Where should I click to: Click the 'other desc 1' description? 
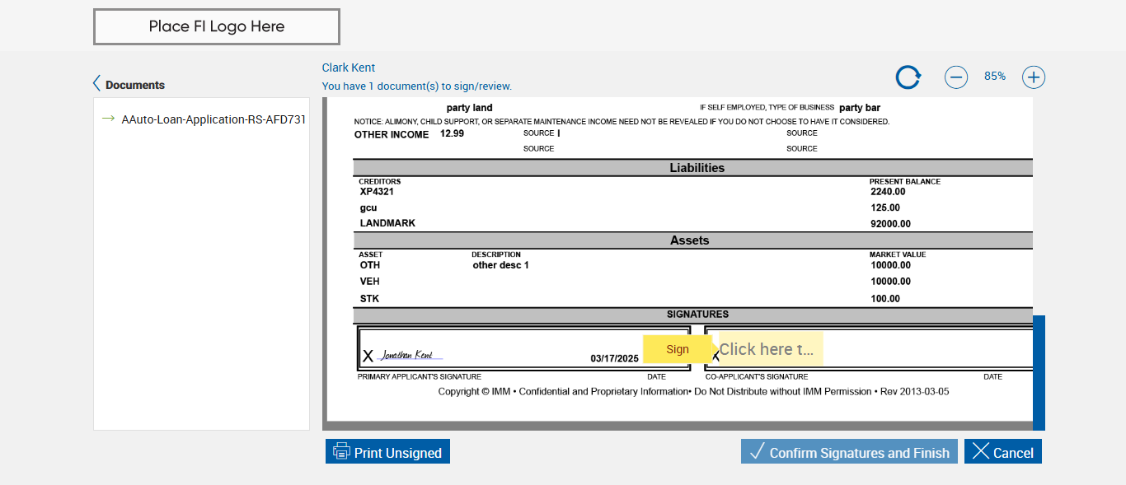point(500,265)
